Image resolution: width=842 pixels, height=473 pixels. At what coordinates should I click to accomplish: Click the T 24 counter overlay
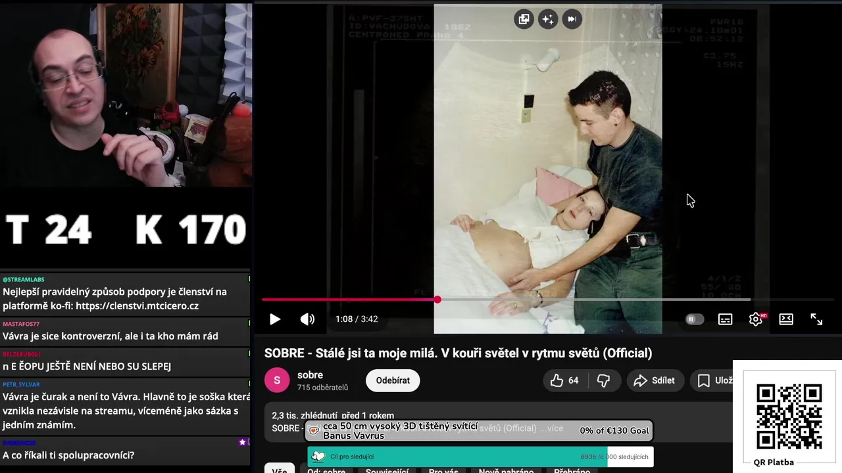(48, 231)
